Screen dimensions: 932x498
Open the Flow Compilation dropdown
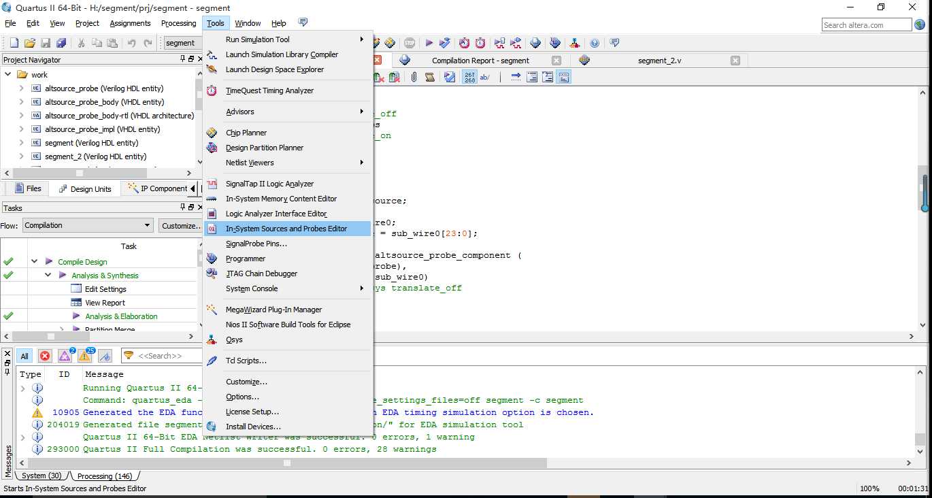[x=88, y=225]
